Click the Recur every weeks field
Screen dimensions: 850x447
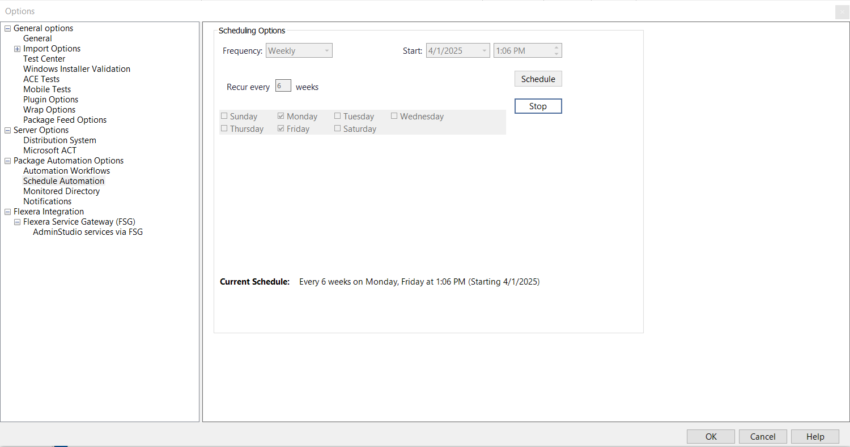[x=283, y=86]
